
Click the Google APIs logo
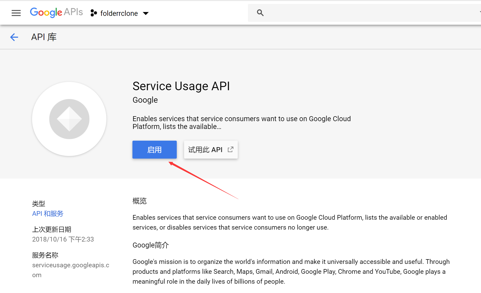click(56, 12)
